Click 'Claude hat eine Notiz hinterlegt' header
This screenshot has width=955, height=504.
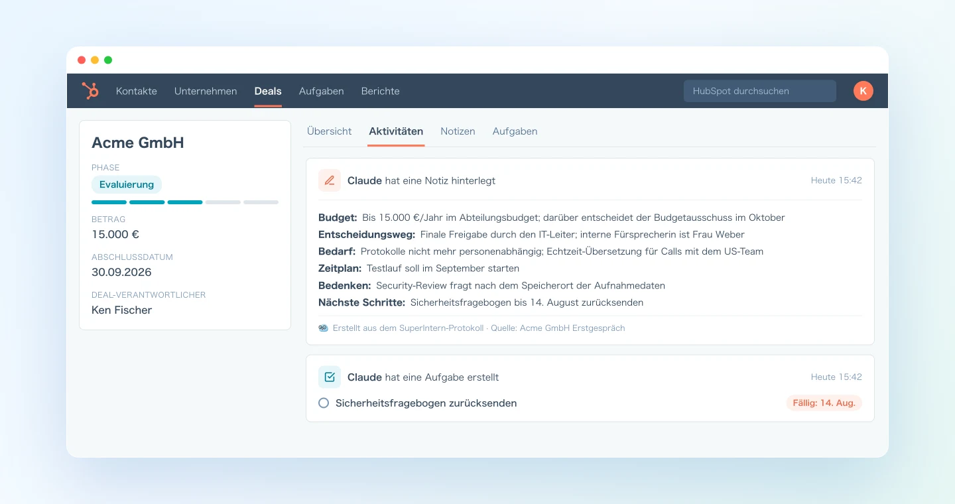421,180
